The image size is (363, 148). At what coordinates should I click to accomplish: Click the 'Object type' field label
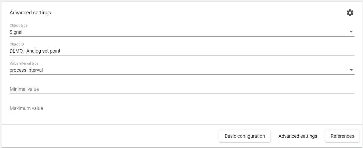pos(18,25)
